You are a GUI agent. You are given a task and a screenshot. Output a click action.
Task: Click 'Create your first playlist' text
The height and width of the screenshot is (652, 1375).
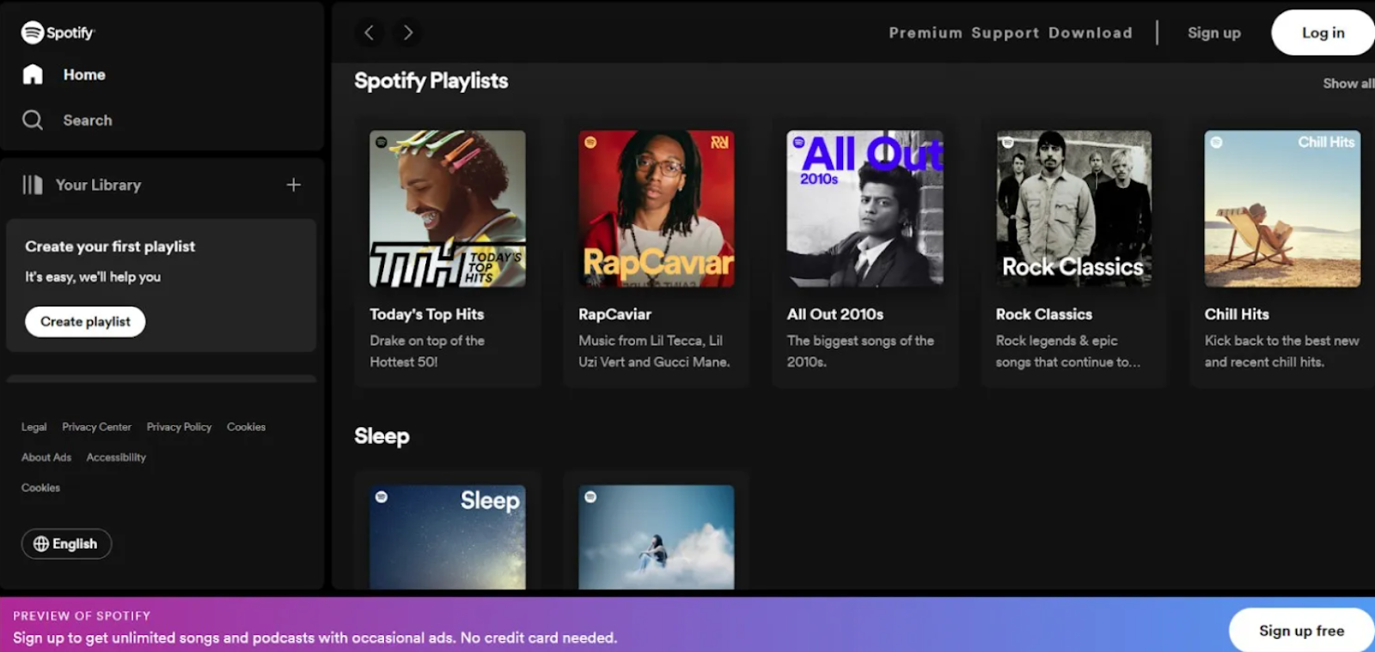(110, 247)
